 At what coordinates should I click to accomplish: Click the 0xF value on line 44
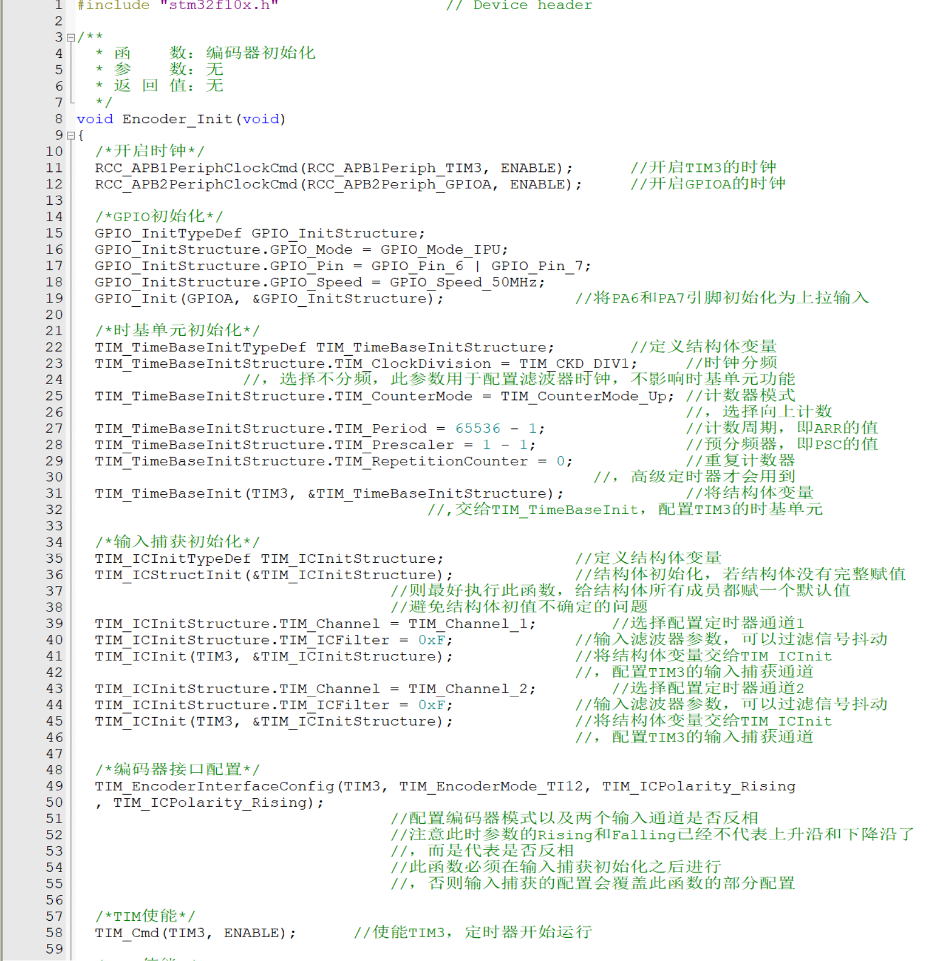pos(431,705)
